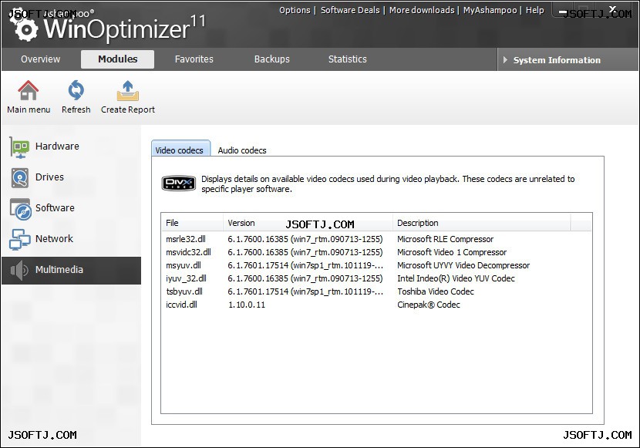Click Microsoft Video 1 Compressor description

(451, 252)
